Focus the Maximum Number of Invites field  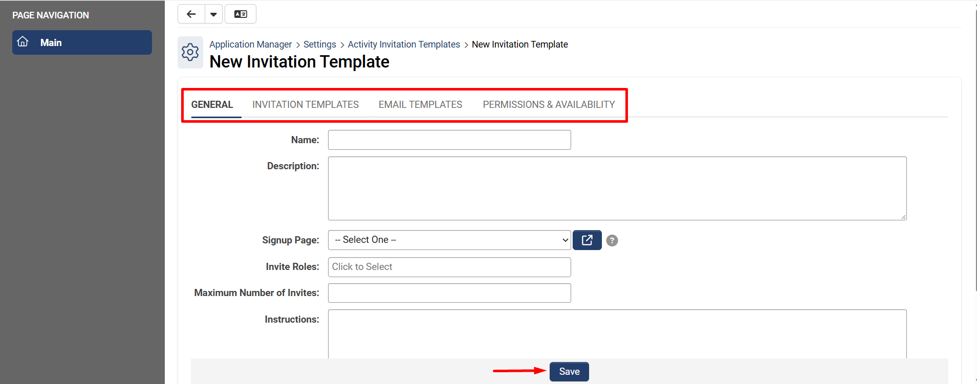(x=449, y=293)
